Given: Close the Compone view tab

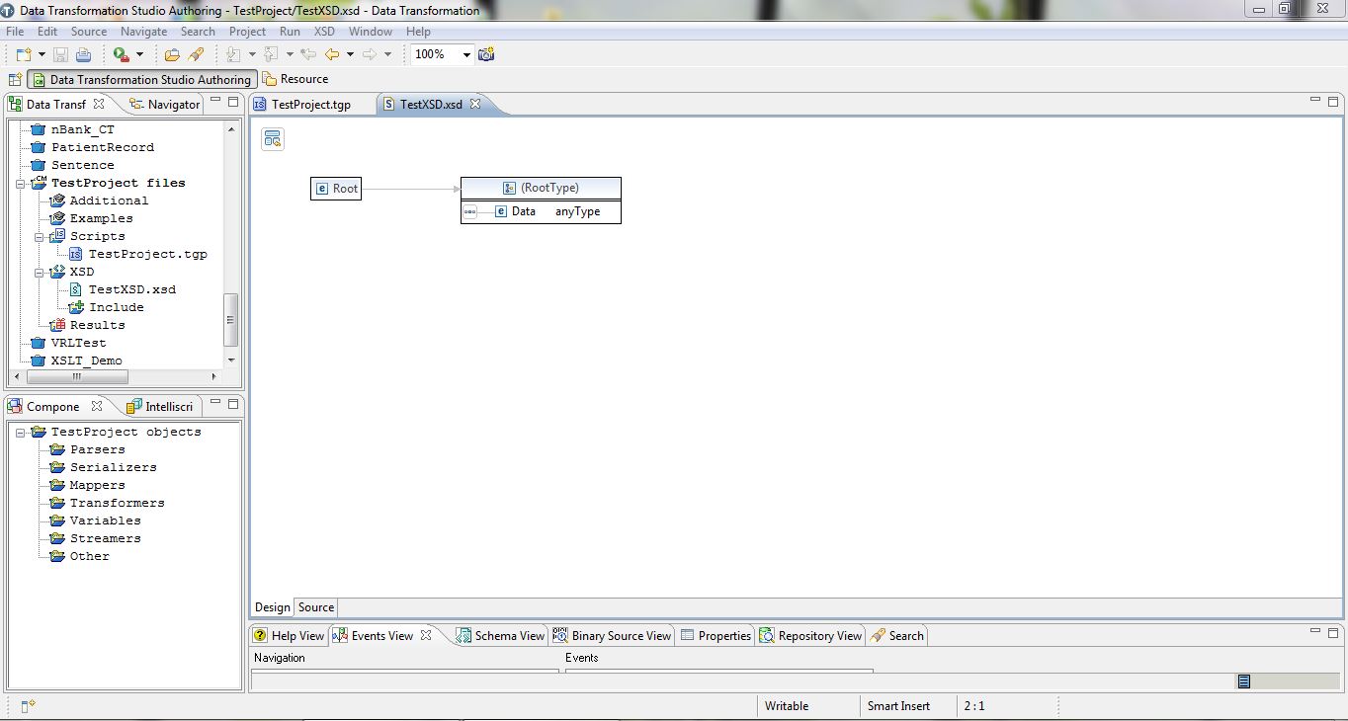Looking at the screenshot, I should pyautogui.click(x=97, y=406).
